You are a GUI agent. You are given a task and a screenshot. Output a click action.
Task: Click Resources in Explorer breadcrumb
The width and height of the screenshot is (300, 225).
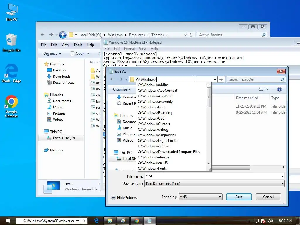137,35
